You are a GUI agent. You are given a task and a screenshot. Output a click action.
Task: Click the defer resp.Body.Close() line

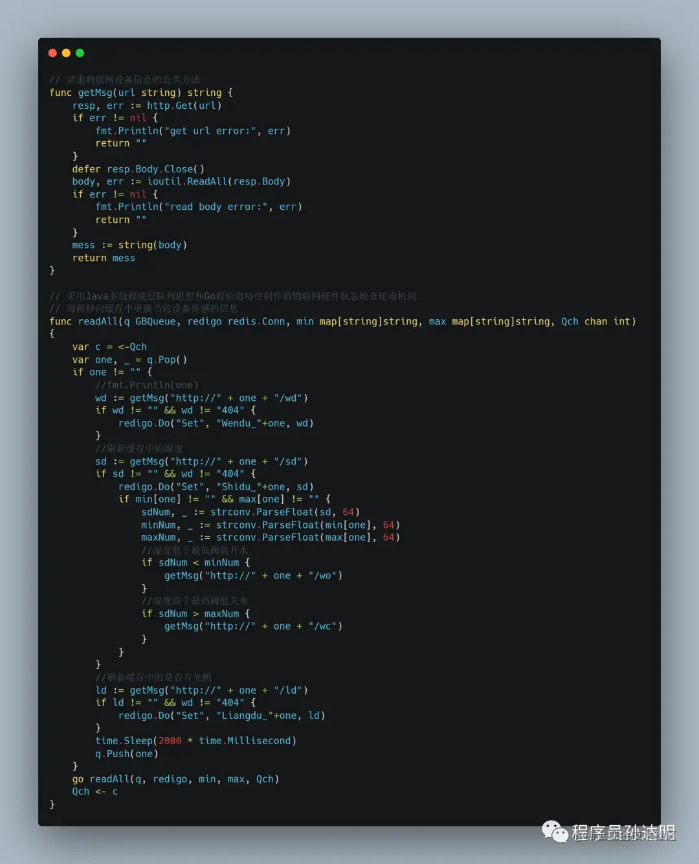(x=138, y=169)
